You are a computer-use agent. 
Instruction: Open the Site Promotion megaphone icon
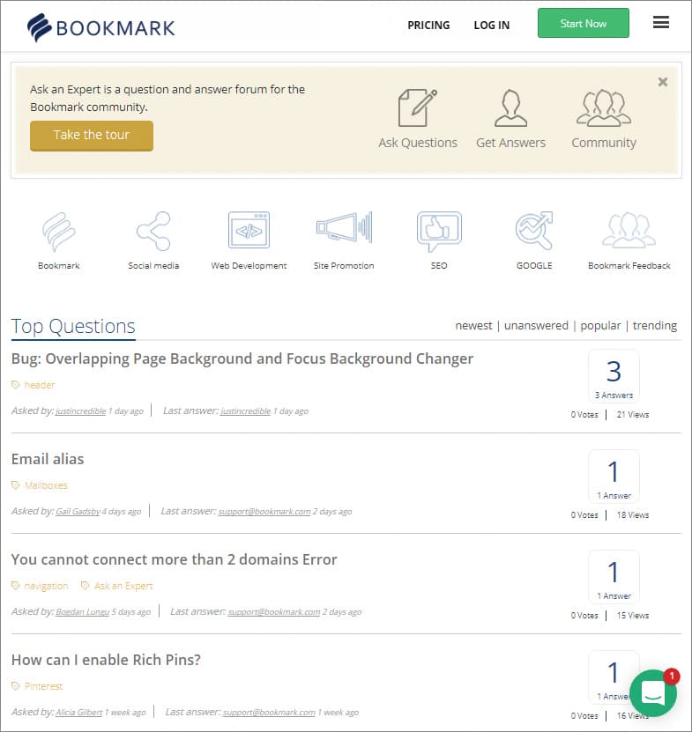pyautogui.click(x=344, y=227)
